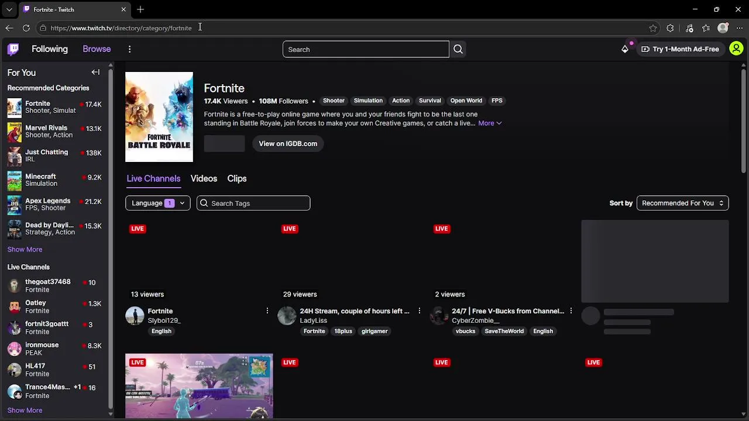The image size is (749, 421).
Task: Open the live stream thumbnail showing Fortnite gameplay
Action: click(x=199, y=387)
